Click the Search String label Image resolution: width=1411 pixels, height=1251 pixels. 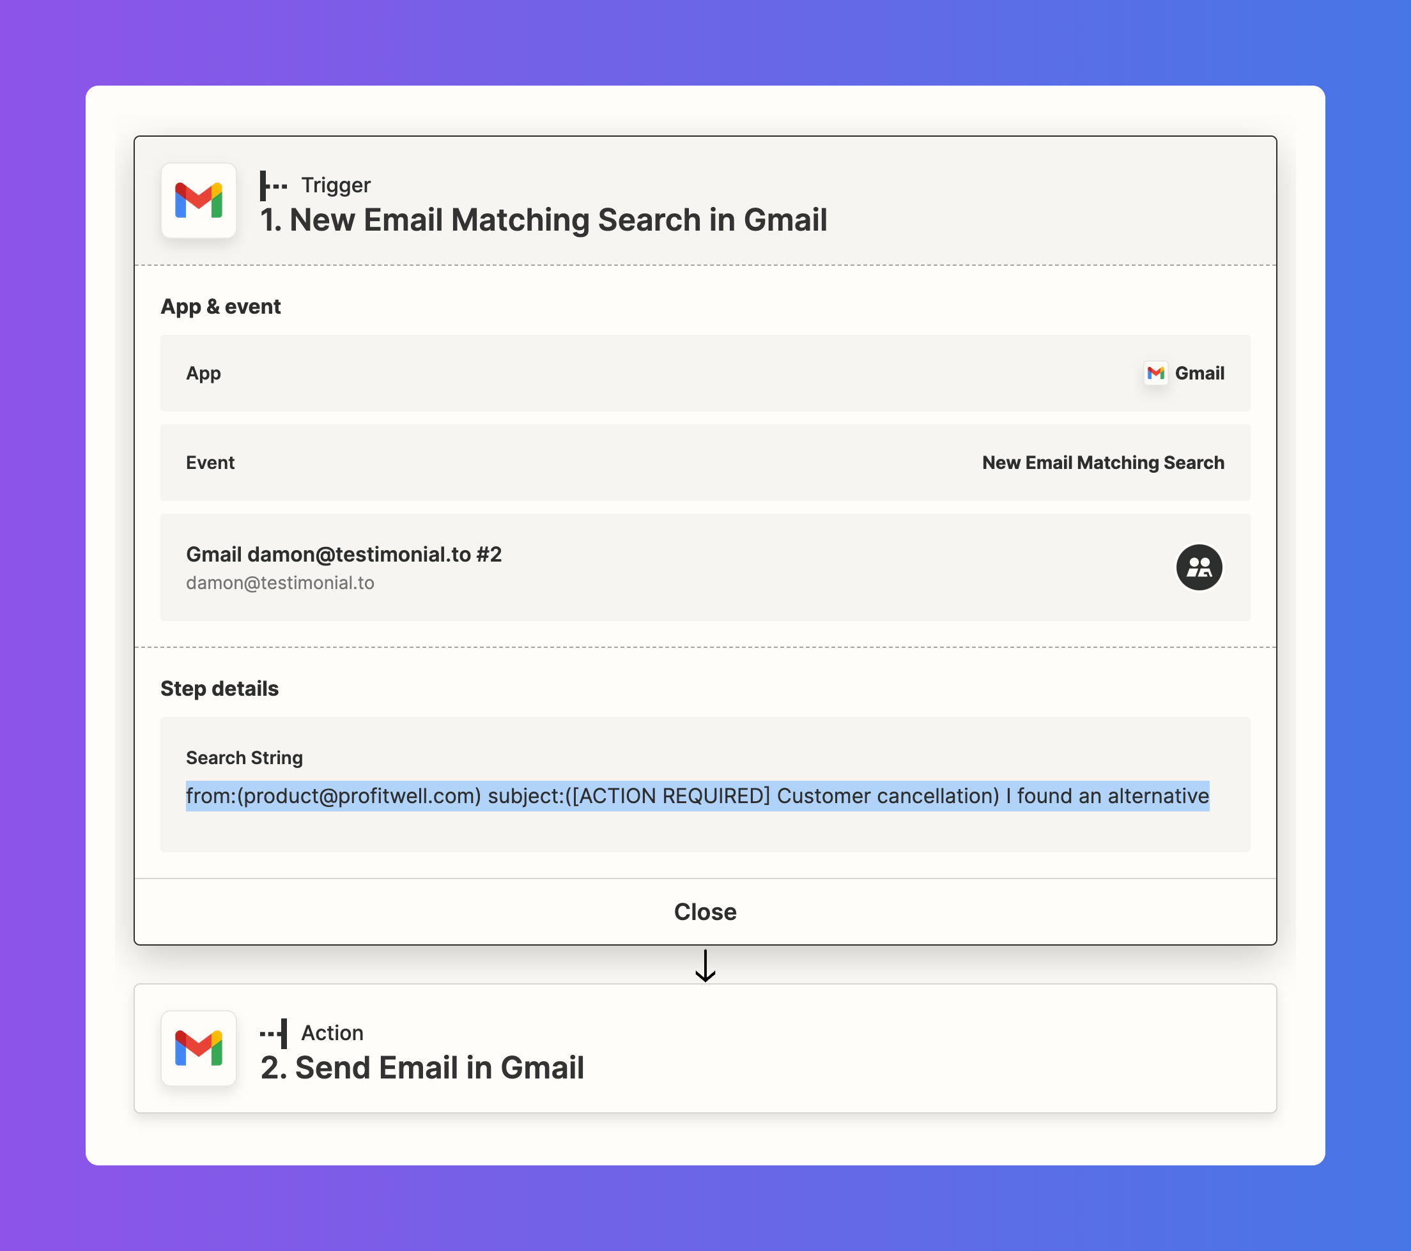(x=244, y=758)
